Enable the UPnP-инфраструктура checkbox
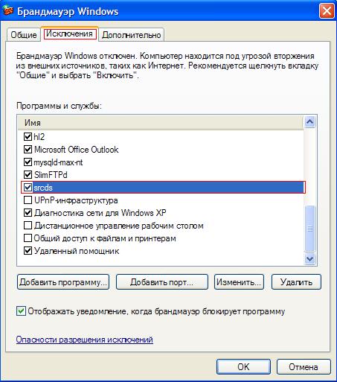The width and height of the screenshot is (337, 382). [28, 200]
